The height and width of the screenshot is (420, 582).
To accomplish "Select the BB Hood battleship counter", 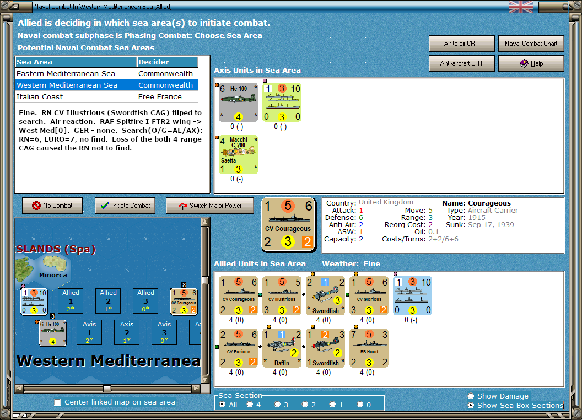I will [369, 348].
